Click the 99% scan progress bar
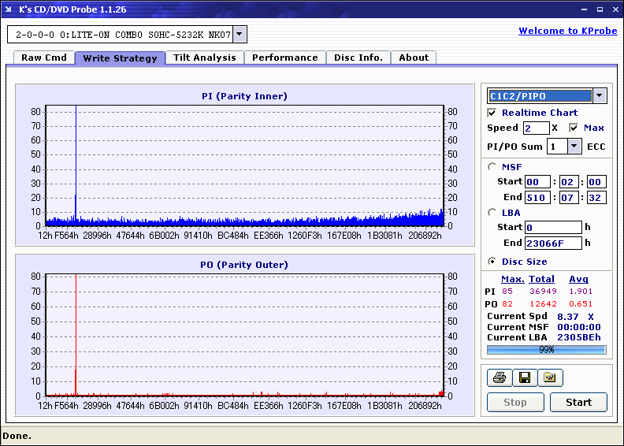The image size is (624, 446). (546, 349)
